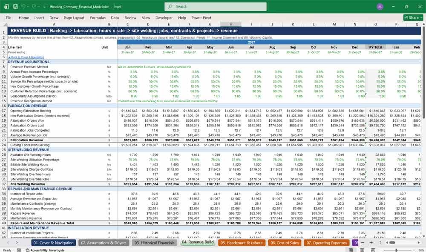Open the 07. Operating Expenses sheet tab

coord(326,243)
